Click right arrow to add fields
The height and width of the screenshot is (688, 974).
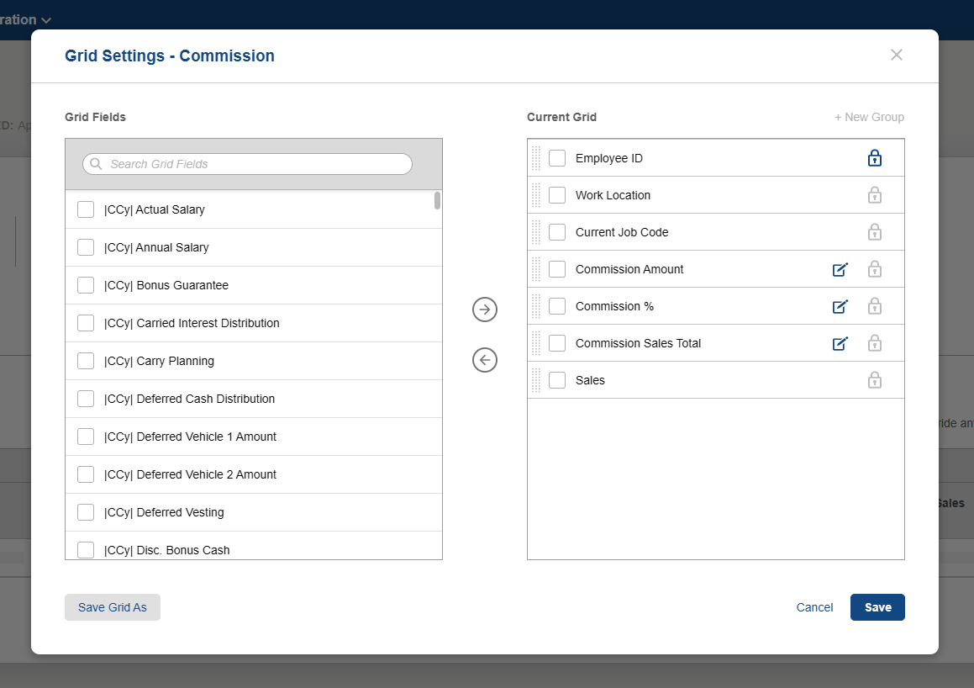(485, 310)
